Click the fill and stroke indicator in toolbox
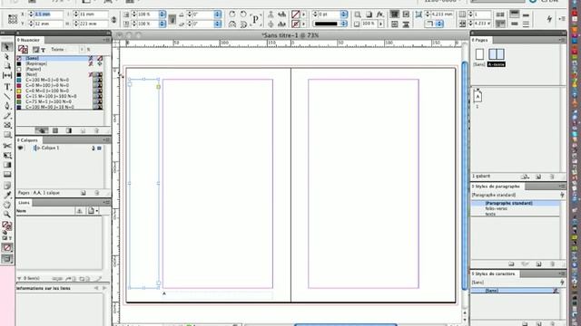The width and height of the screenshot is (581, 326). [x=7, y=225]
